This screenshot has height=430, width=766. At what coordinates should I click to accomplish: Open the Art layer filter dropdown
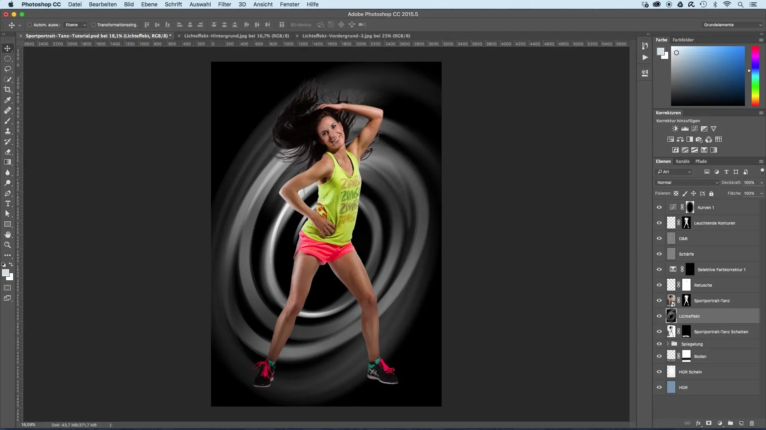(x=674, y=172)
